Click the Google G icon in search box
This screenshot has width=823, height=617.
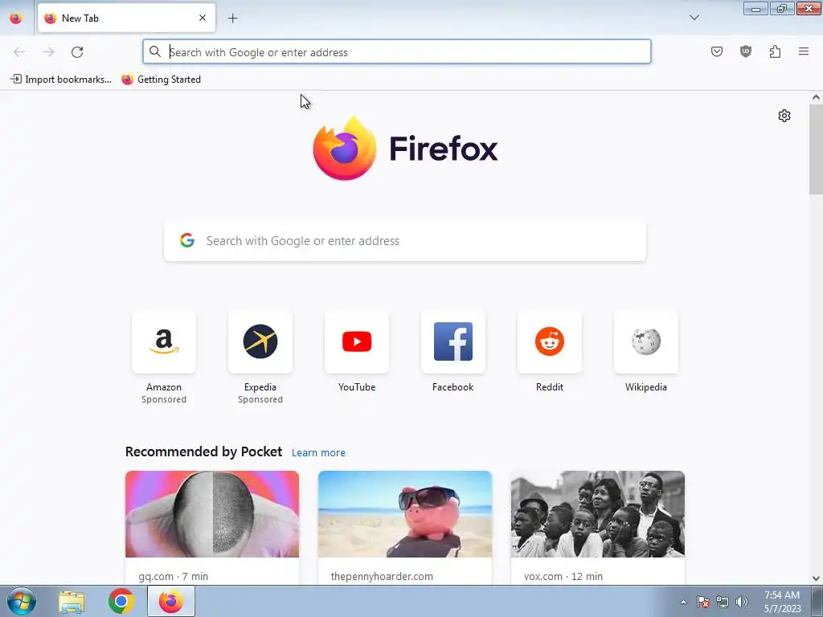tap(186, 240)
